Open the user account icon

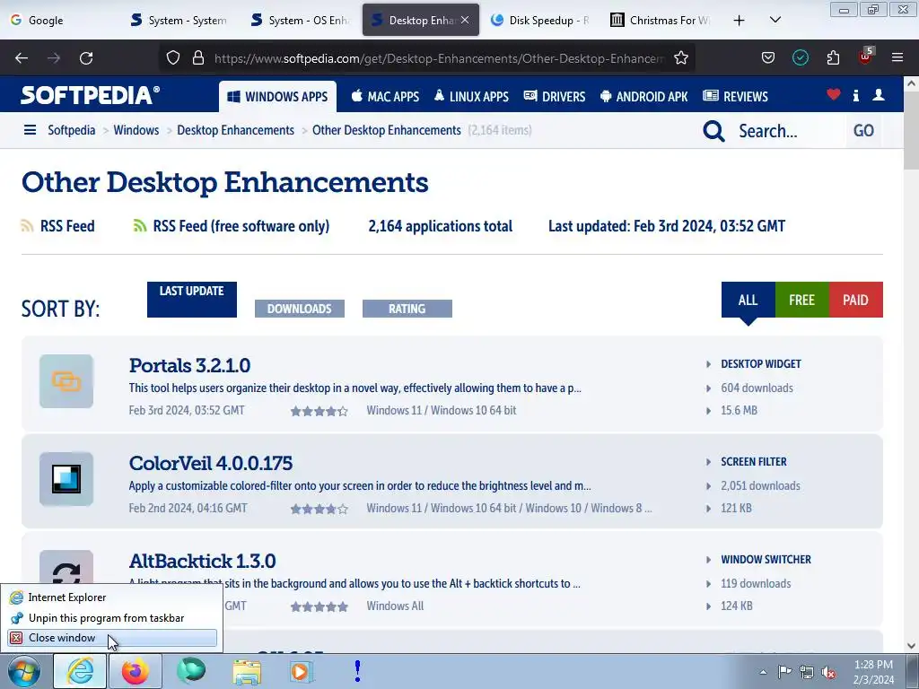point(878,95)
